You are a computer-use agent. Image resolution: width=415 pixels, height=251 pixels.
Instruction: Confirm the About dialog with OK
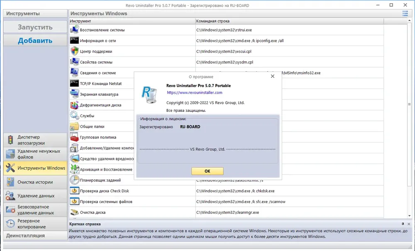(x=207, y=171)
